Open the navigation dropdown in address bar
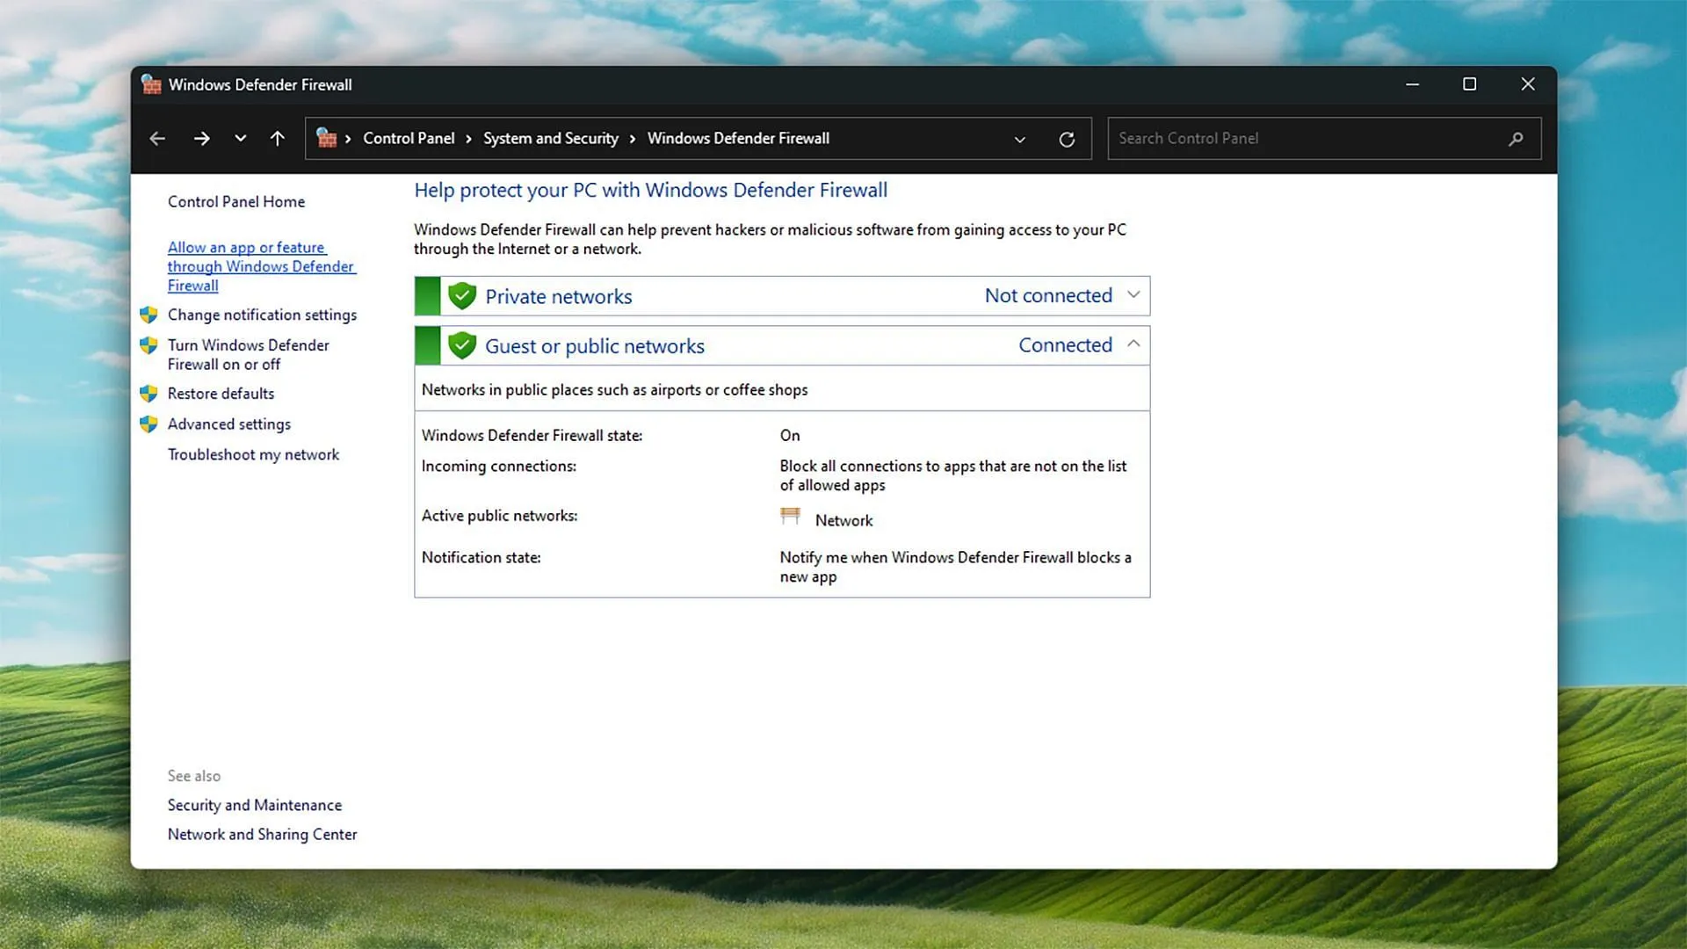 coord(1018,138)
